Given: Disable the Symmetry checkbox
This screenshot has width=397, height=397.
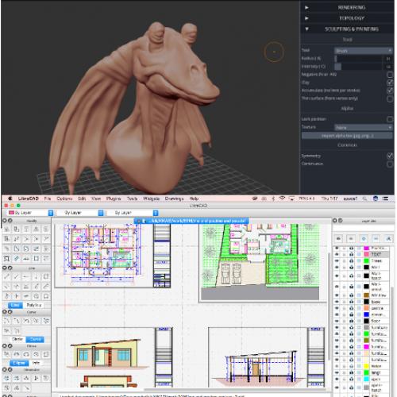Looking at the screenshot, I should coord(390,156).
